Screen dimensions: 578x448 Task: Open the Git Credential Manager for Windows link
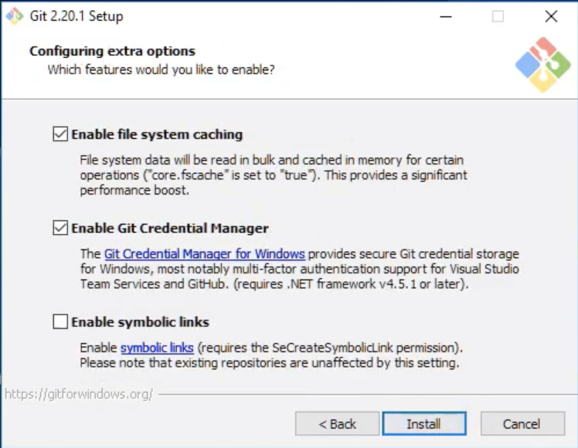204,254
